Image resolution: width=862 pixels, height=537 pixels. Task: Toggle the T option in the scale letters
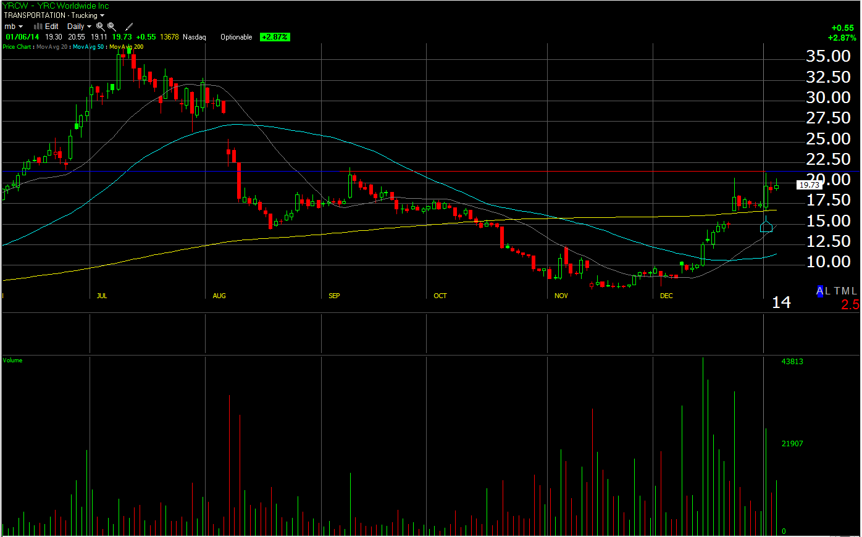[837, 291]
